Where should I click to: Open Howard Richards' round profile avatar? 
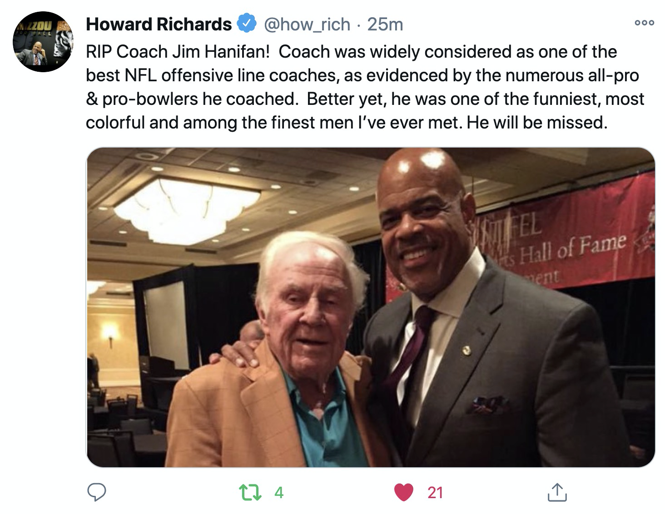point(43,42)
